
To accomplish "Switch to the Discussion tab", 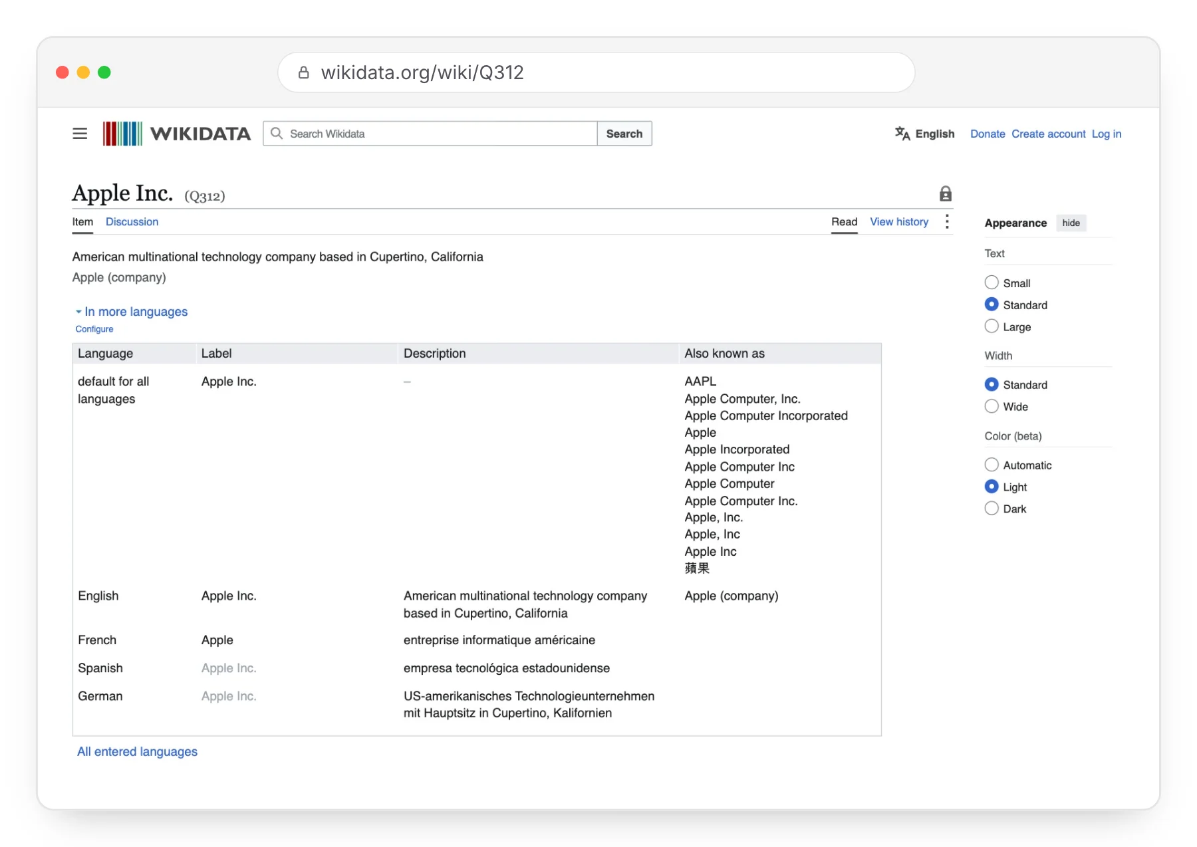I will coord(132,221).
